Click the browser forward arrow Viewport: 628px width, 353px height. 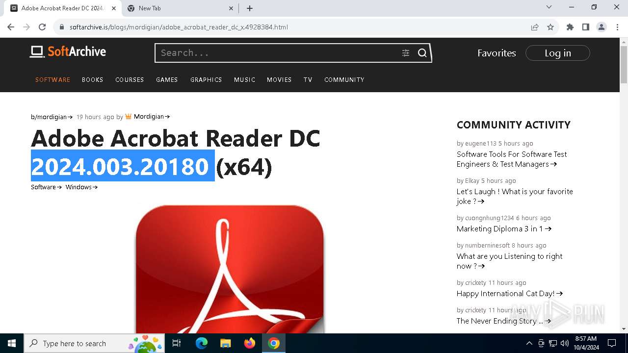26,27
